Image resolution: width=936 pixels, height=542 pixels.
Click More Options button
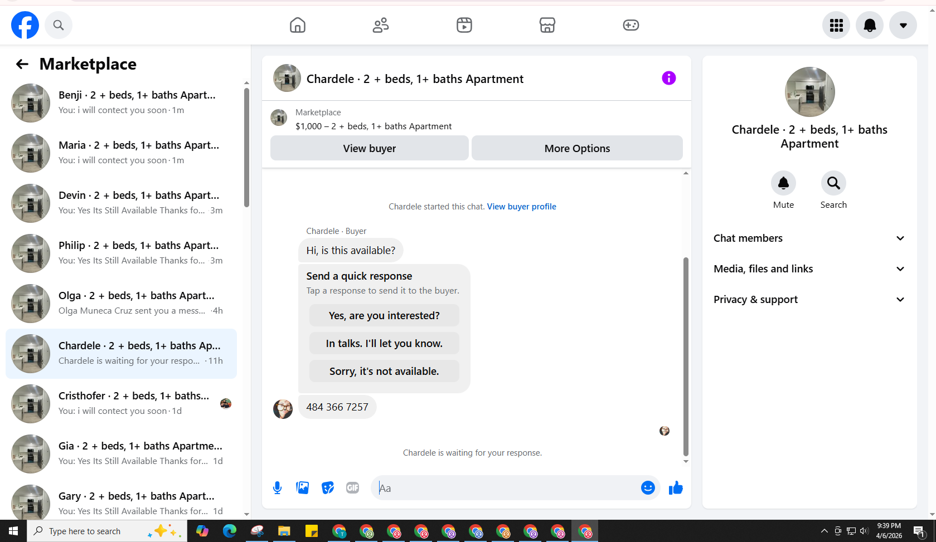577,148
